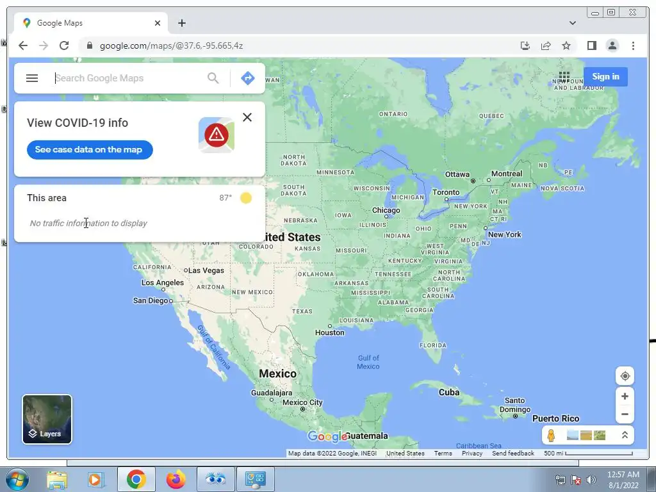Click the address bar URL
This screenshot has height=492, width=656.
click(171, 45)
